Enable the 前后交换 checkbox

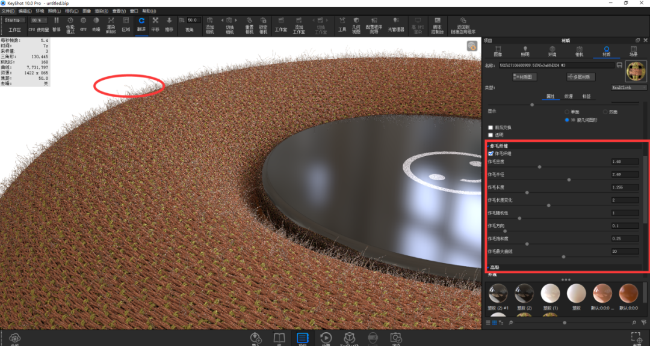[491, 127]
